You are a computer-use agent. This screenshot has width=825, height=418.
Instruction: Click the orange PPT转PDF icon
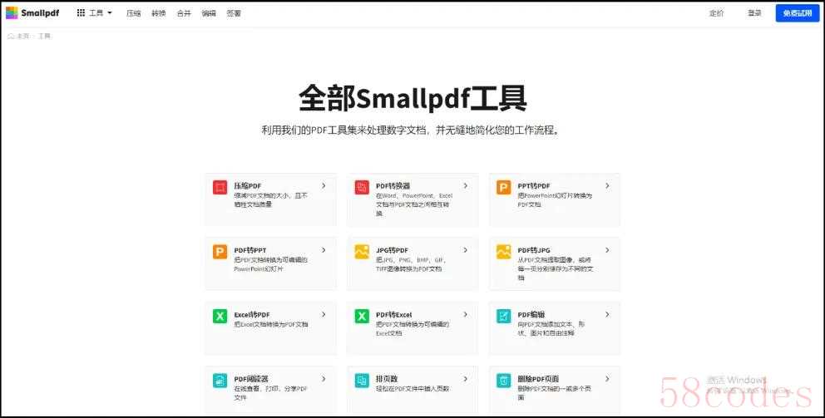pos(503,188)
